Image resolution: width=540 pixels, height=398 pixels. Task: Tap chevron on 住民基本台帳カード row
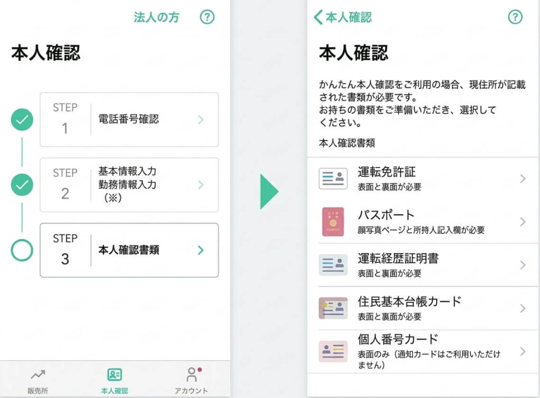523,308
